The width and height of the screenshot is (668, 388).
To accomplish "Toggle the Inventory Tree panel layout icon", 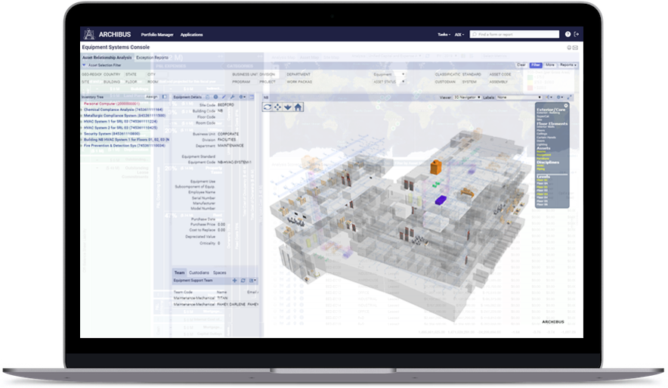I will pos(165,98).
